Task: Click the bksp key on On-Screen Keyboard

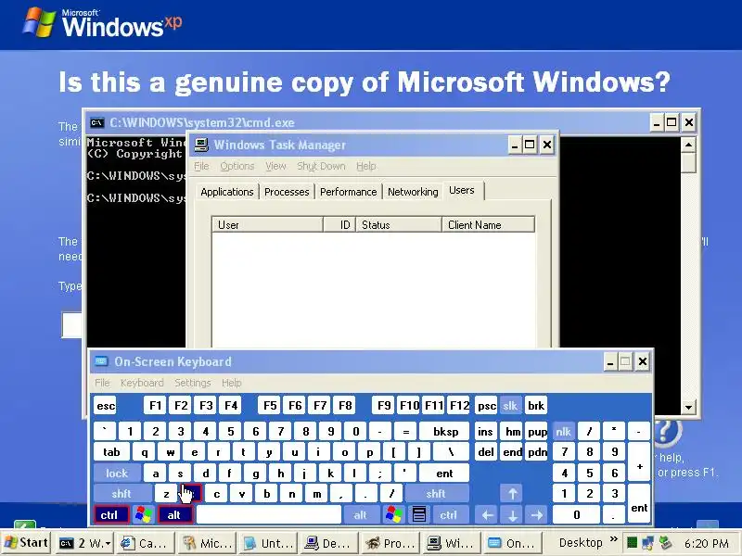Action: (445, 431)
